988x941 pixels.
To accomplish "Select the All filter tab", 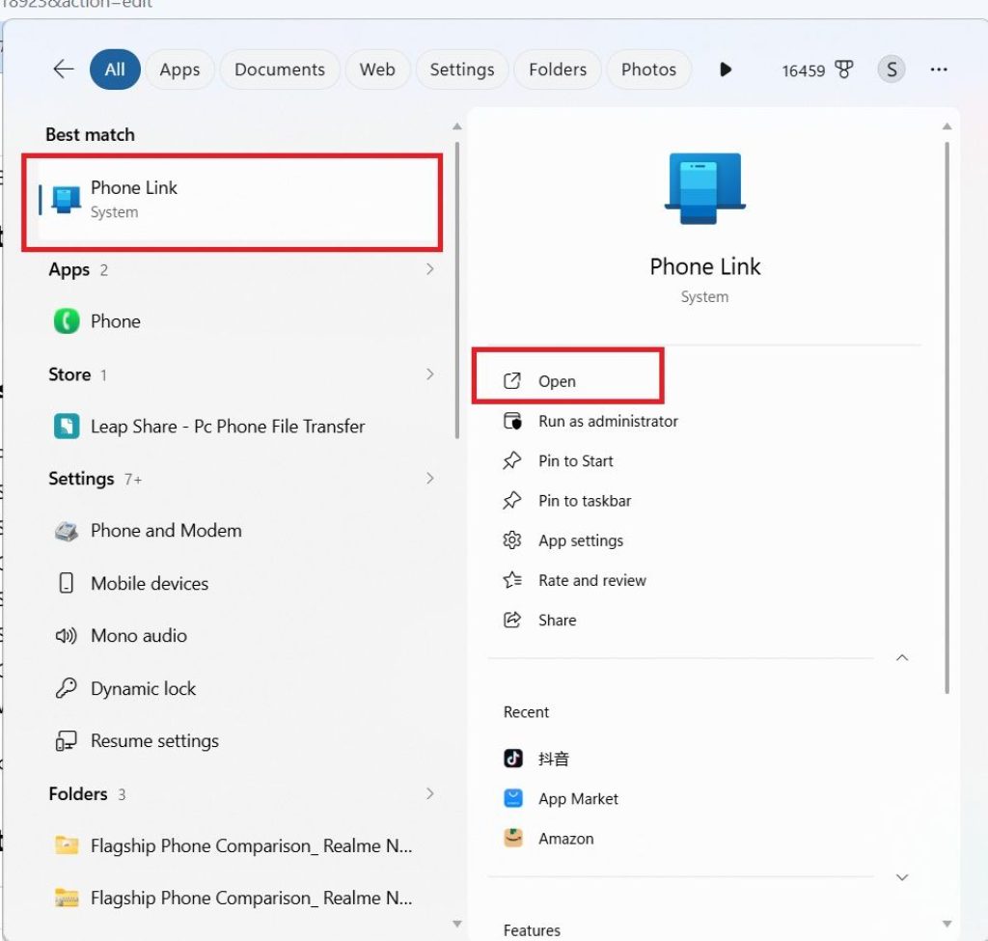I will (115, 69).
